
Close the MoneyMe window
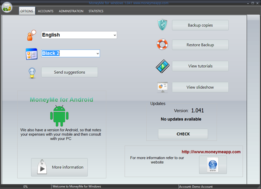(x=257, y=3)
